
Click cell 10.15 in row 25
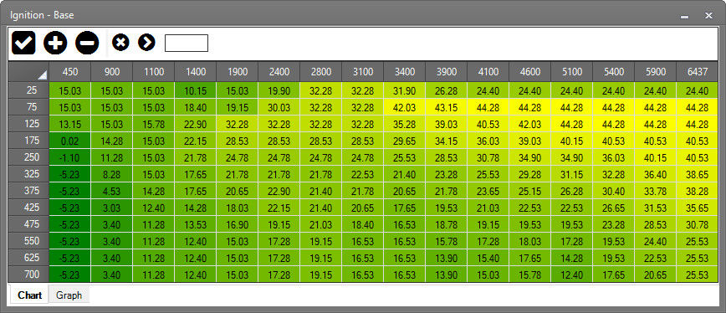coord(196,90)
